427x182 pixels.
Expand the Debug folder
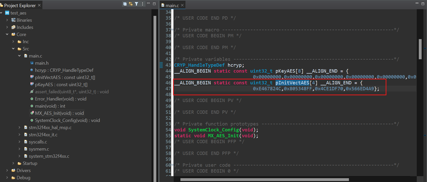pos(7,178)
